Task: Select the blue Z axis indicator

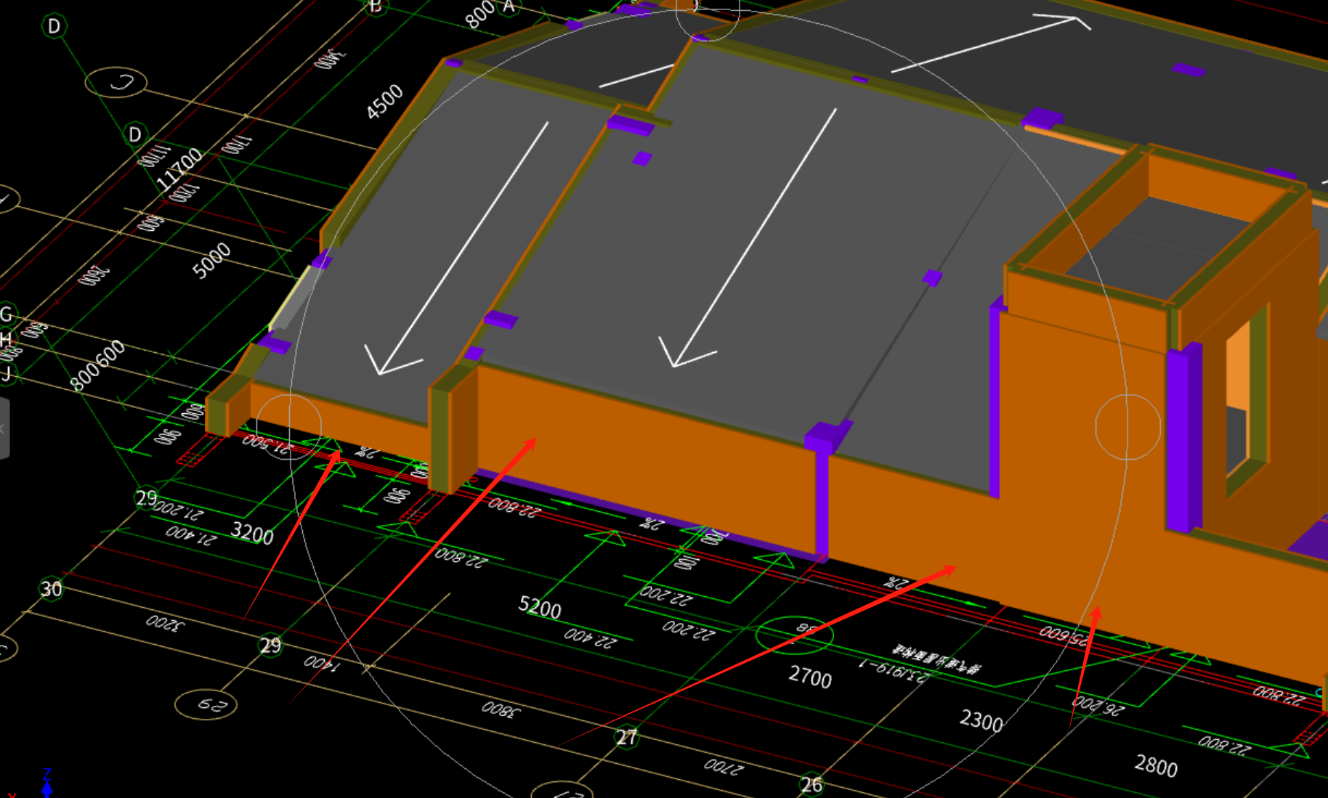Action: tap(47, 783)
